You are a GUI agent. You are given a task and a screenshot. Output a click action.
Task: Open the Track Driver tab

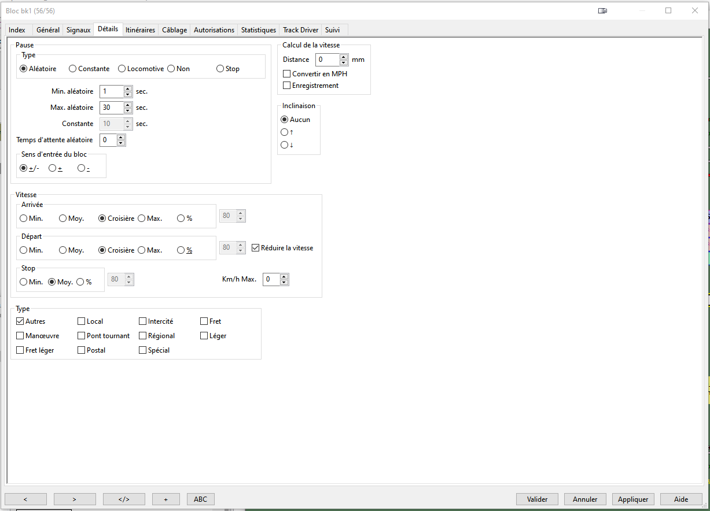pos(300,30)
